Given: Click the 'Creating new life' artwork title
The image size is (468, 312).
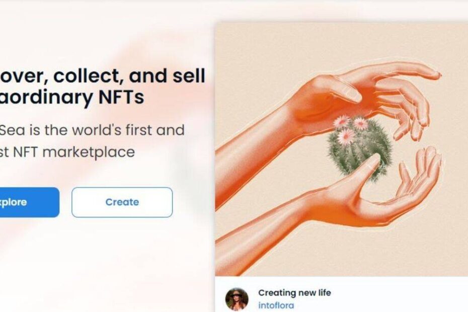Looking at the screenshot, I should point(294,292).
